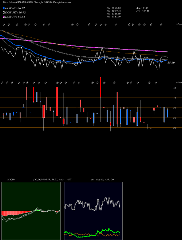Click the 'Pre H: 37.89' value
This screenshot has height=240, width=182.
point(114,11)
